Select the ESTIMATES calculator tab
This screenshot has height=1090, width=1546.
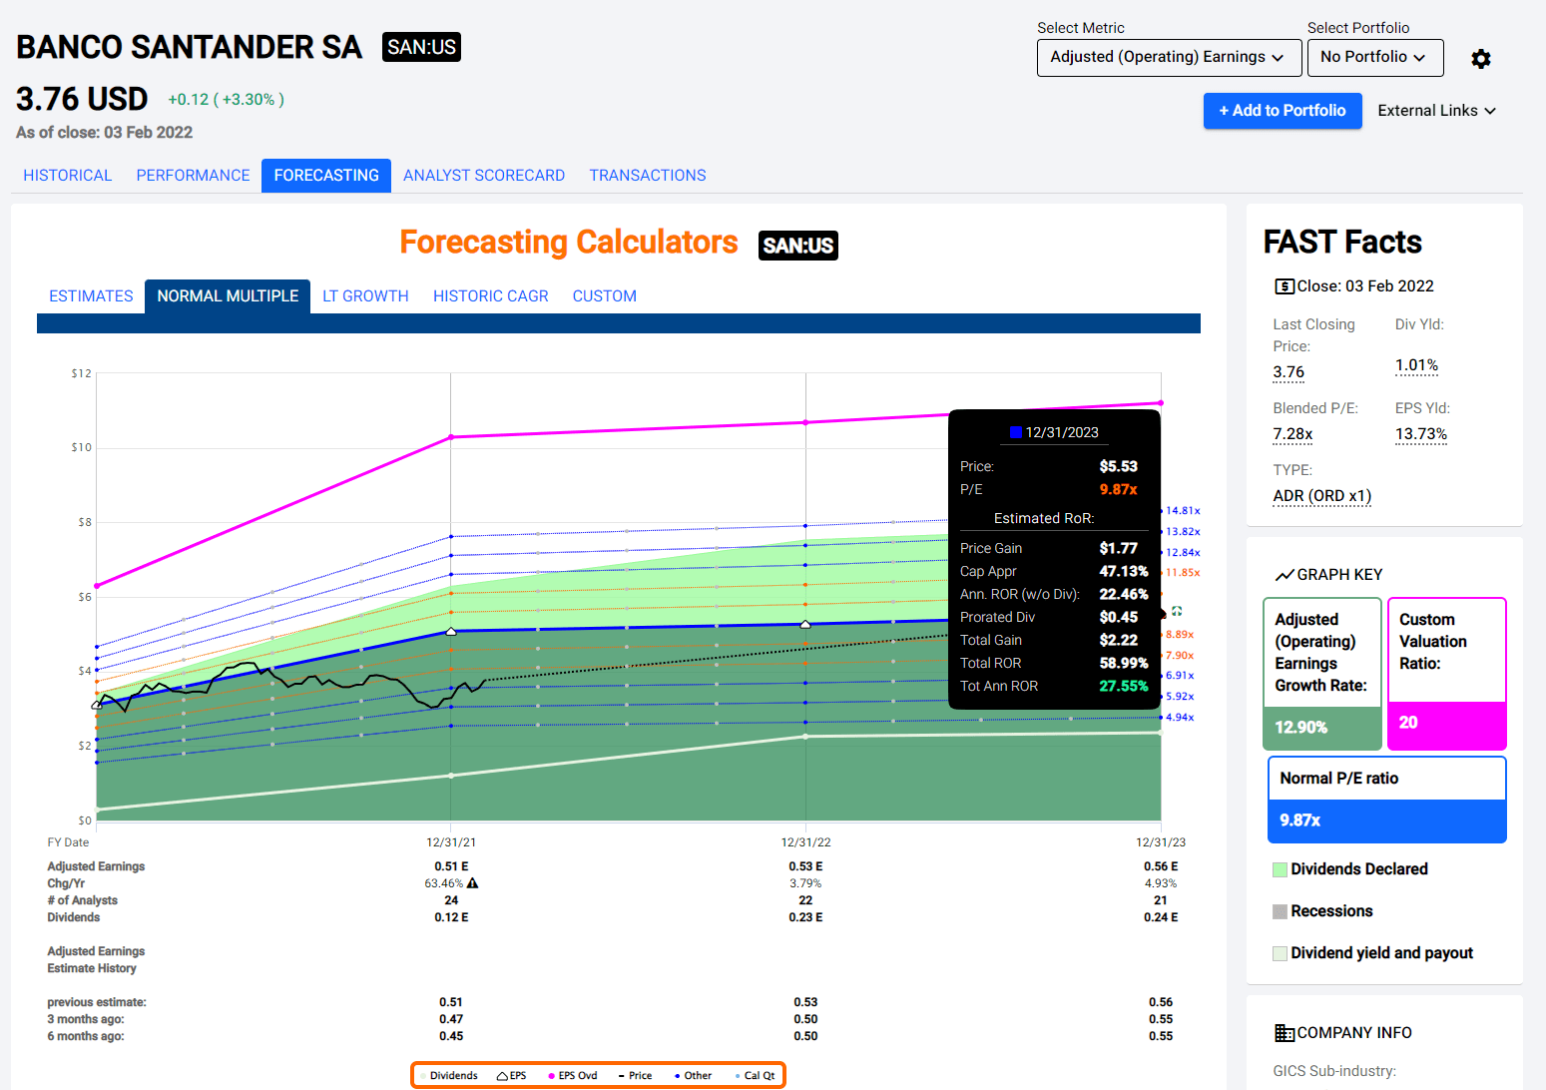click(x=91, y=296)
